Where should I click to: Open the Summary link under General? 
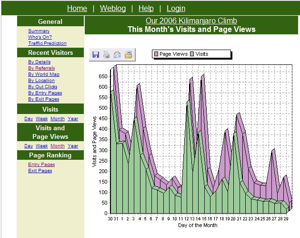39,31
